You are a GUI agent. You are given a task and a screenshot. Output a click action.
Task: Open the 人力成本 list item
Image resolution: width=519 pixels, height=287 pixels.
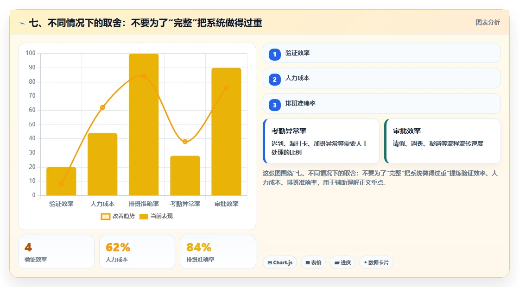382,78
